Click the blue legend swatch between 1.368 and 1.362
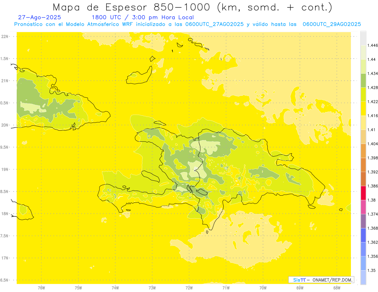 tap(363, 235)
